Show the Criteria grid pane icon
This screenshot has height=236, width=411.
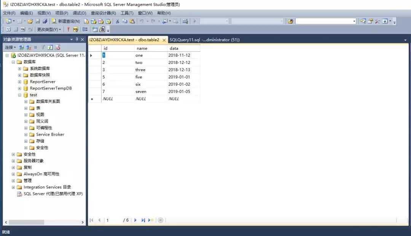pos(16,29)
